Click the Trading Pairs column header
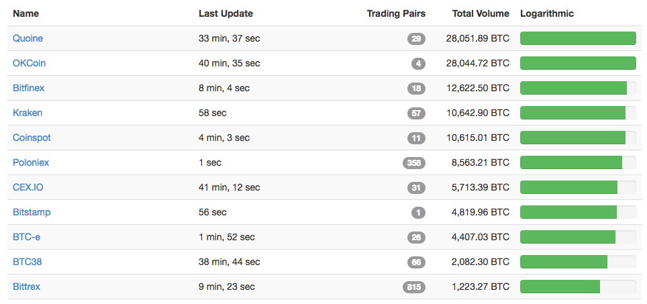 coord(396,13)
